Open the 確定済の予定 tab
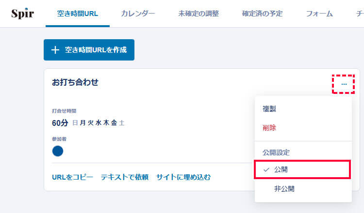The width and height of the screenshot is (364, 213). (262, 14)
